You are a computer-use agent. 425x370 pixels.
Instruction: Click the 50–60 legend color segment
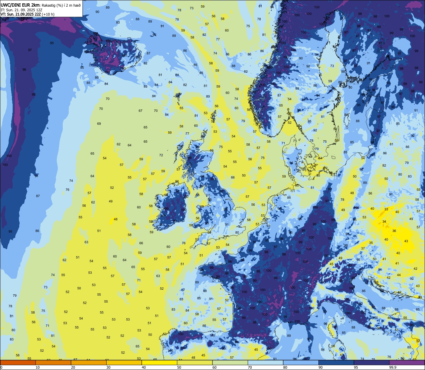[195, 363]
